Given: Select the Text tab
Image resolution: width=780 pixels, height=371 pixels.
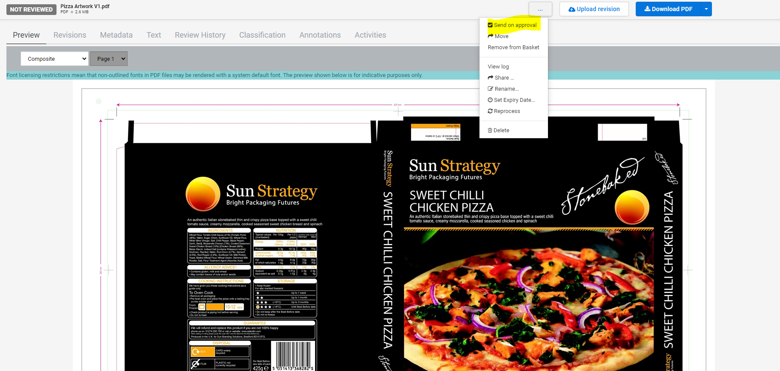Looking at the screenshot, I should click(x=154, y=35).
